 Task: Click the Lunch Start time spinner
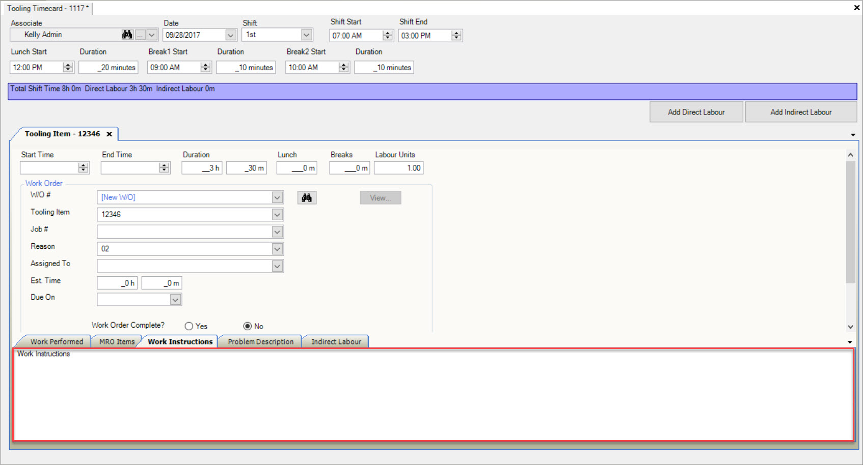[68, 67]
